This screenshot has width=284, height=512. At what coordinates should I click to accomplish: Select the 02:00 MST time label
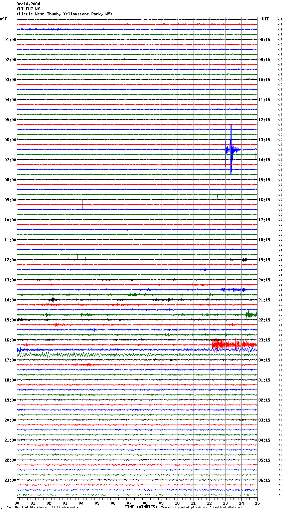coord(10,60)
